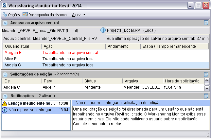
Task: Select the Morgan B user row
Action: click(106, 53)
